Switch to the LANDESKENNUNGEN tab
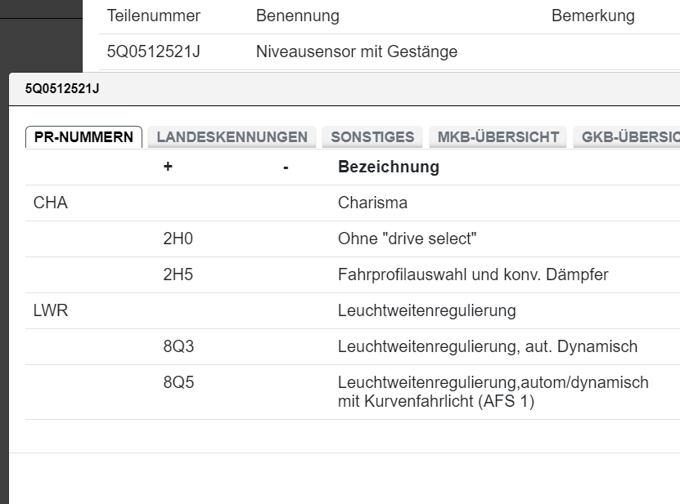The height and width of the screenshot is (504, 680). (x=233, y=136)
